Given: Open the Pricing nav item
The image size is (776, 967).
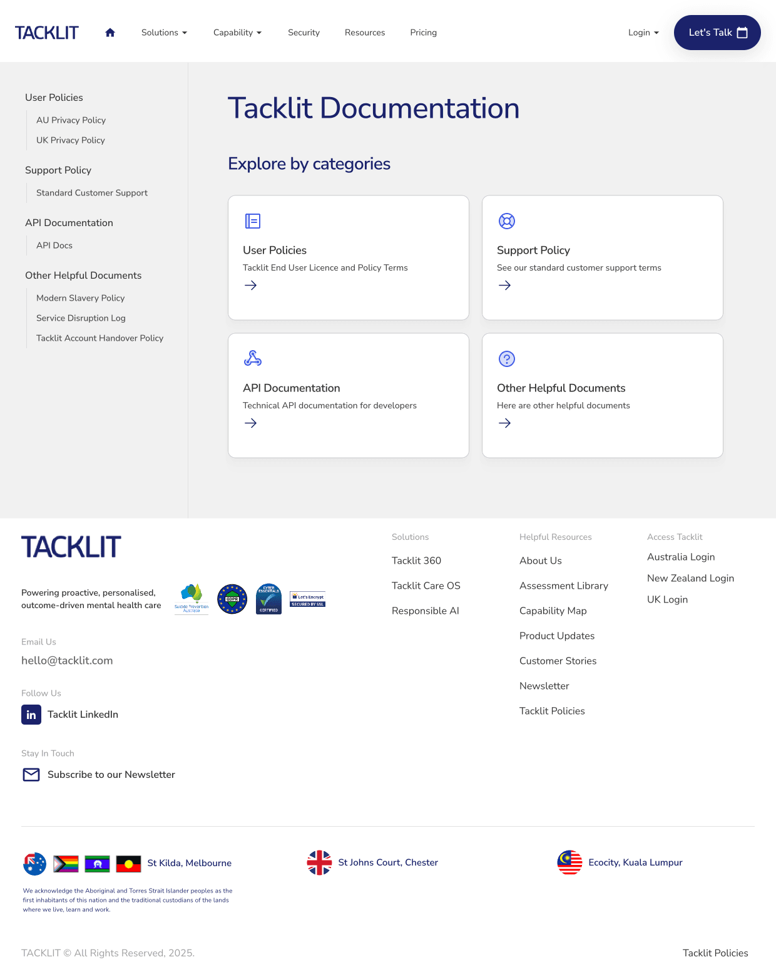Looking at the screenshot, I should [x=424, y=33].
